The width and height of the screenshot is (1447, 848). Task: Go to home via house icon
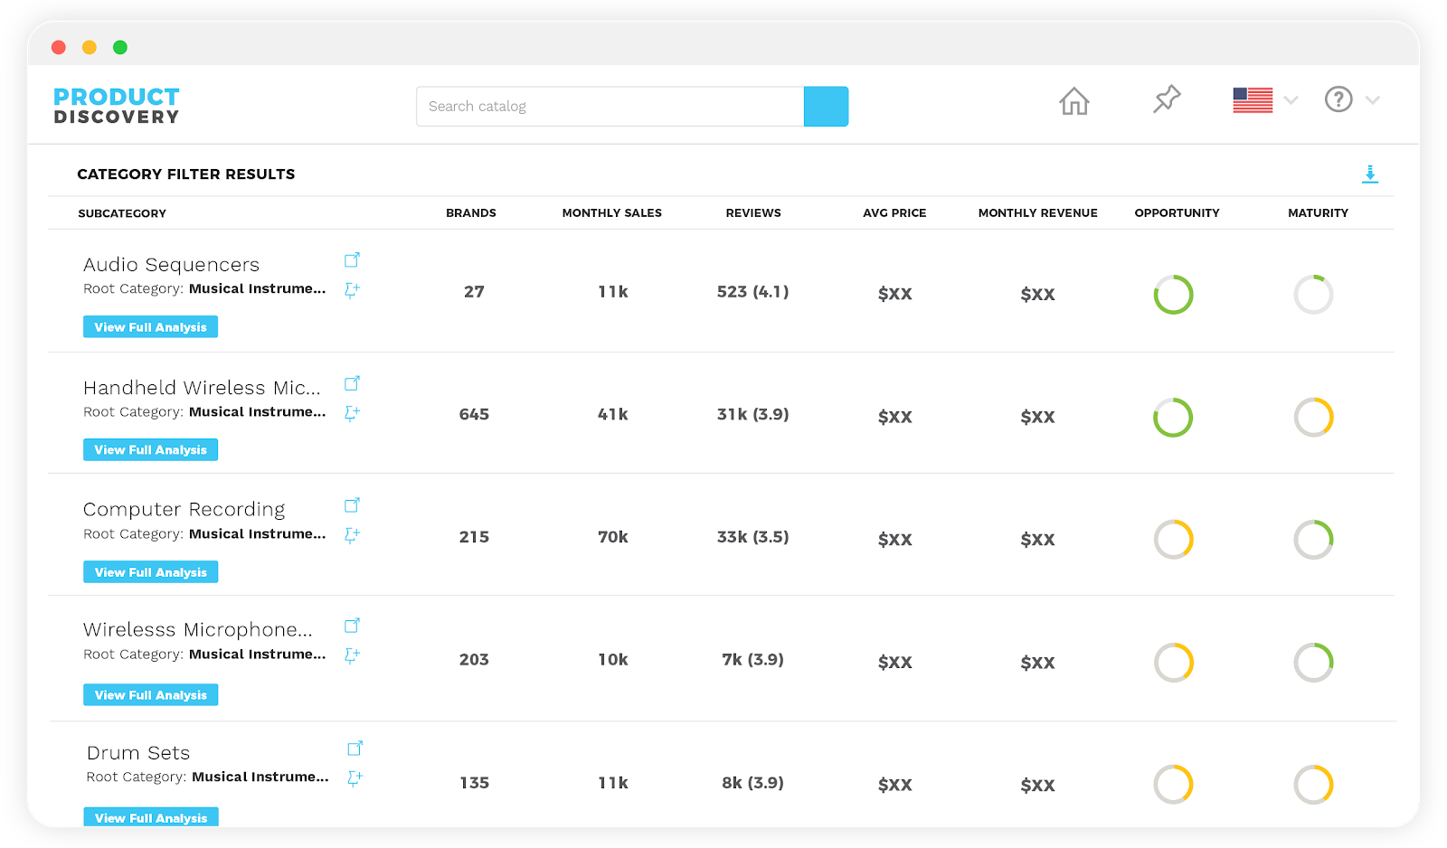pos(1074,100)
